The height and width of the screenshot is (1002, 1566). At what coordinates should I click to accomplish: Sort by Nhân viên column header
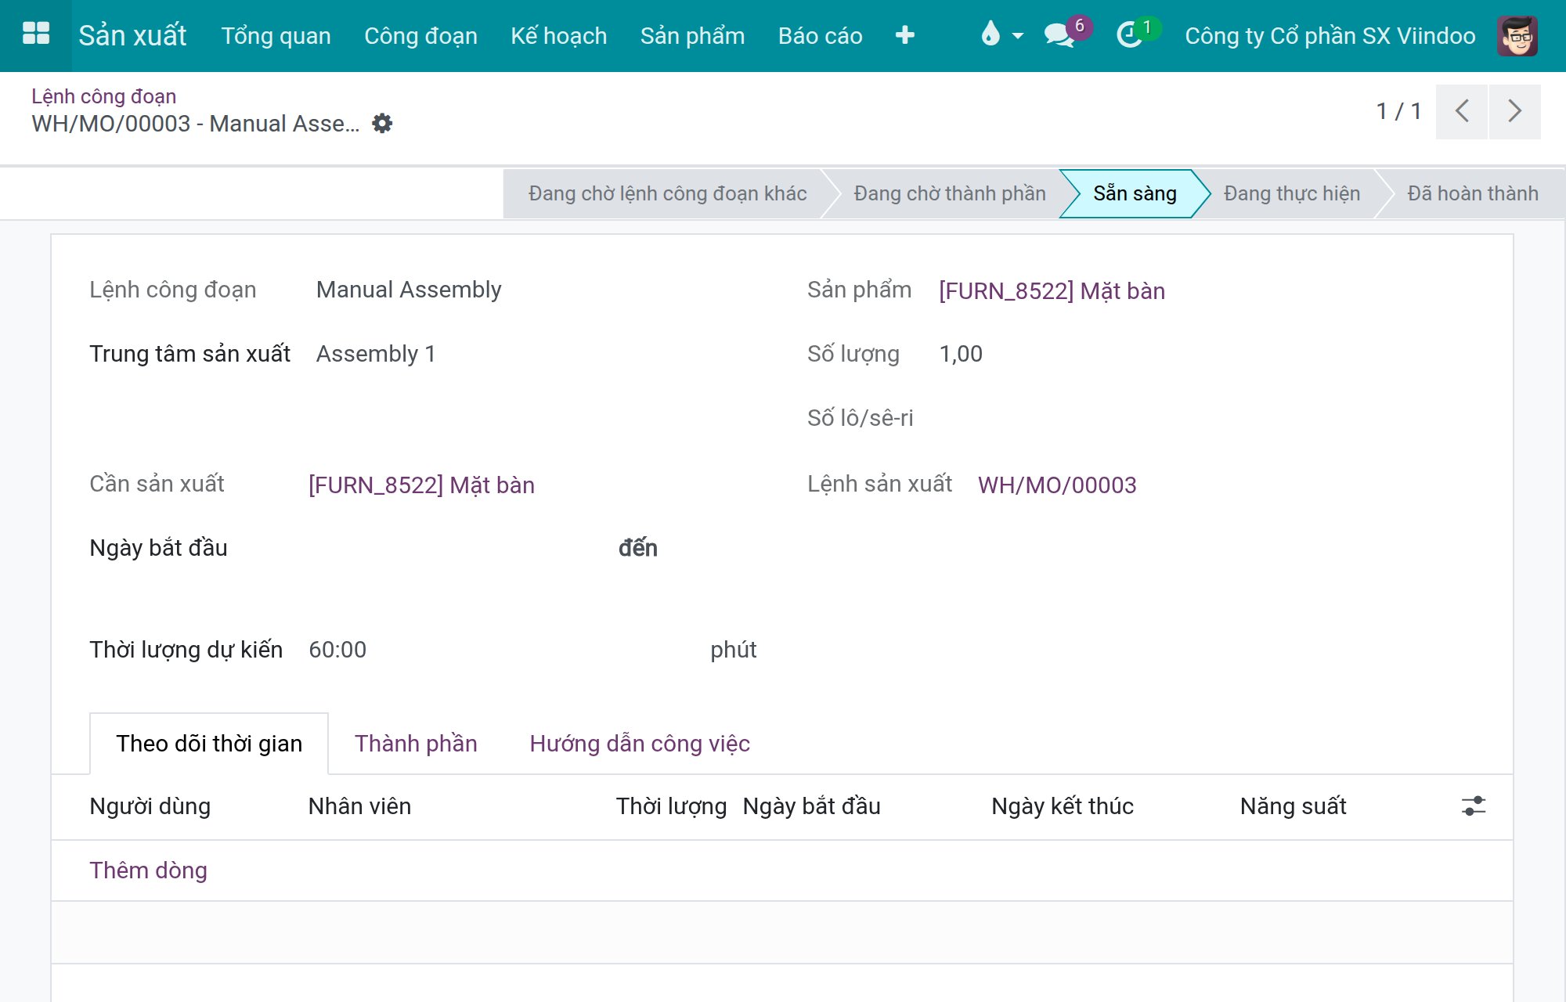coord(359,806)
